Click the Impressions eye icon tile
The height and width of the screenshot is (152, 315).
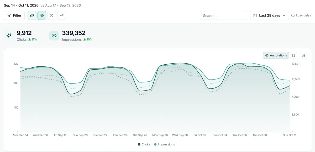(x=54, y=36)
